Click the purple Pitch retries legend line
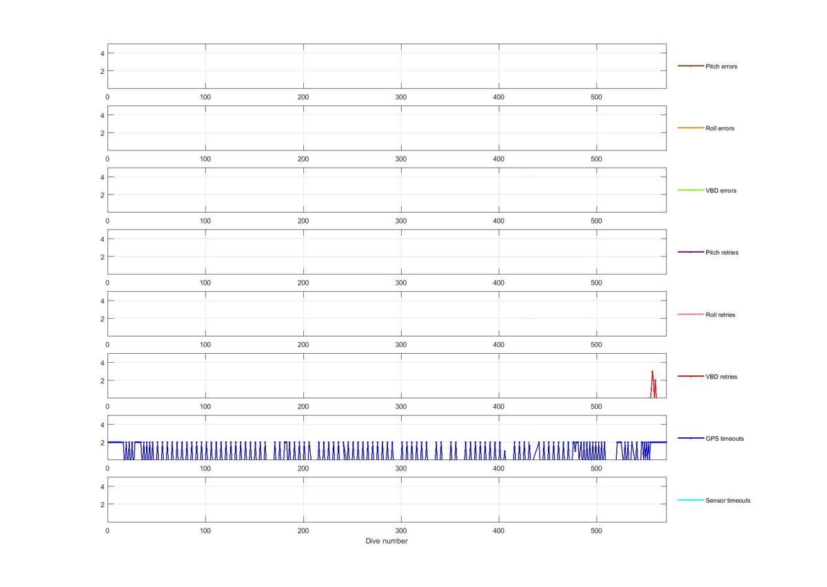The width and height of the screenshot is (827, 587). pyautogui.click(x=691, y=252)
